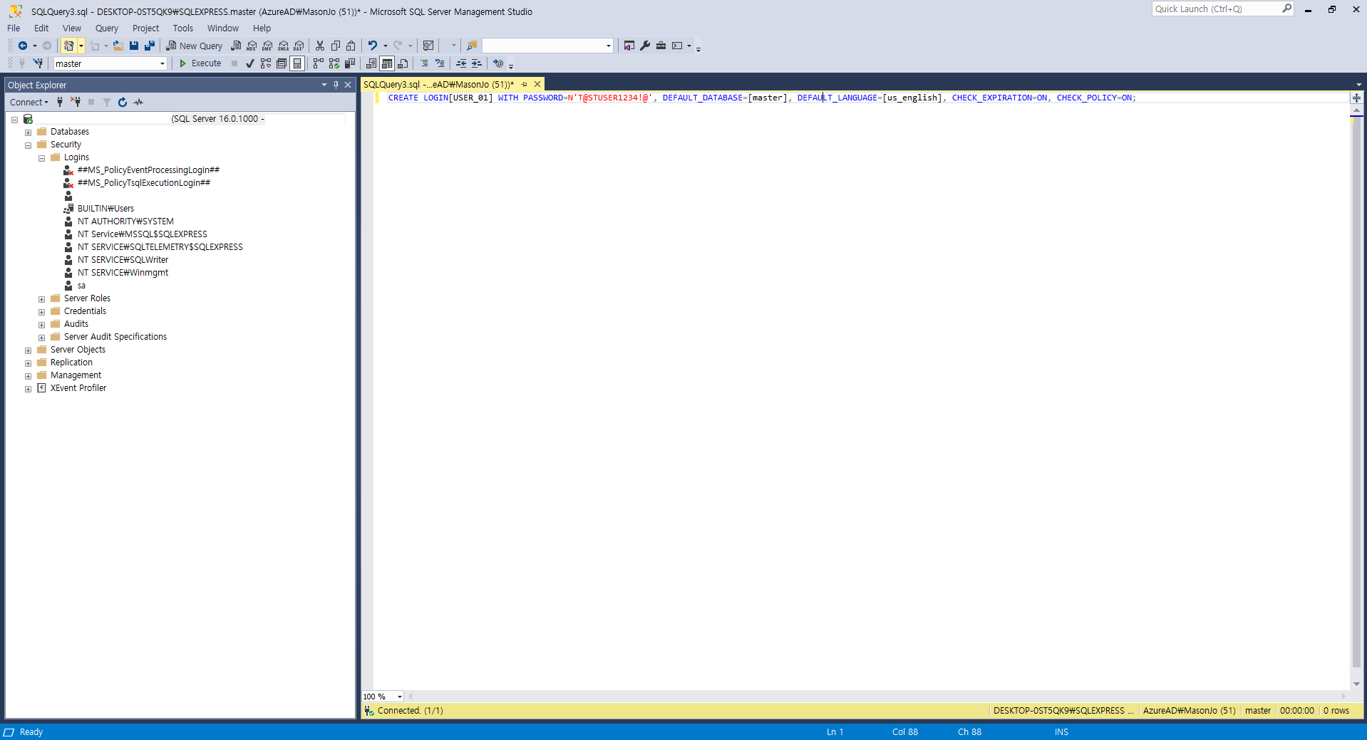Click the New Query button
The height and width of the screenshot is (740, 1367).
coord(195,46)
